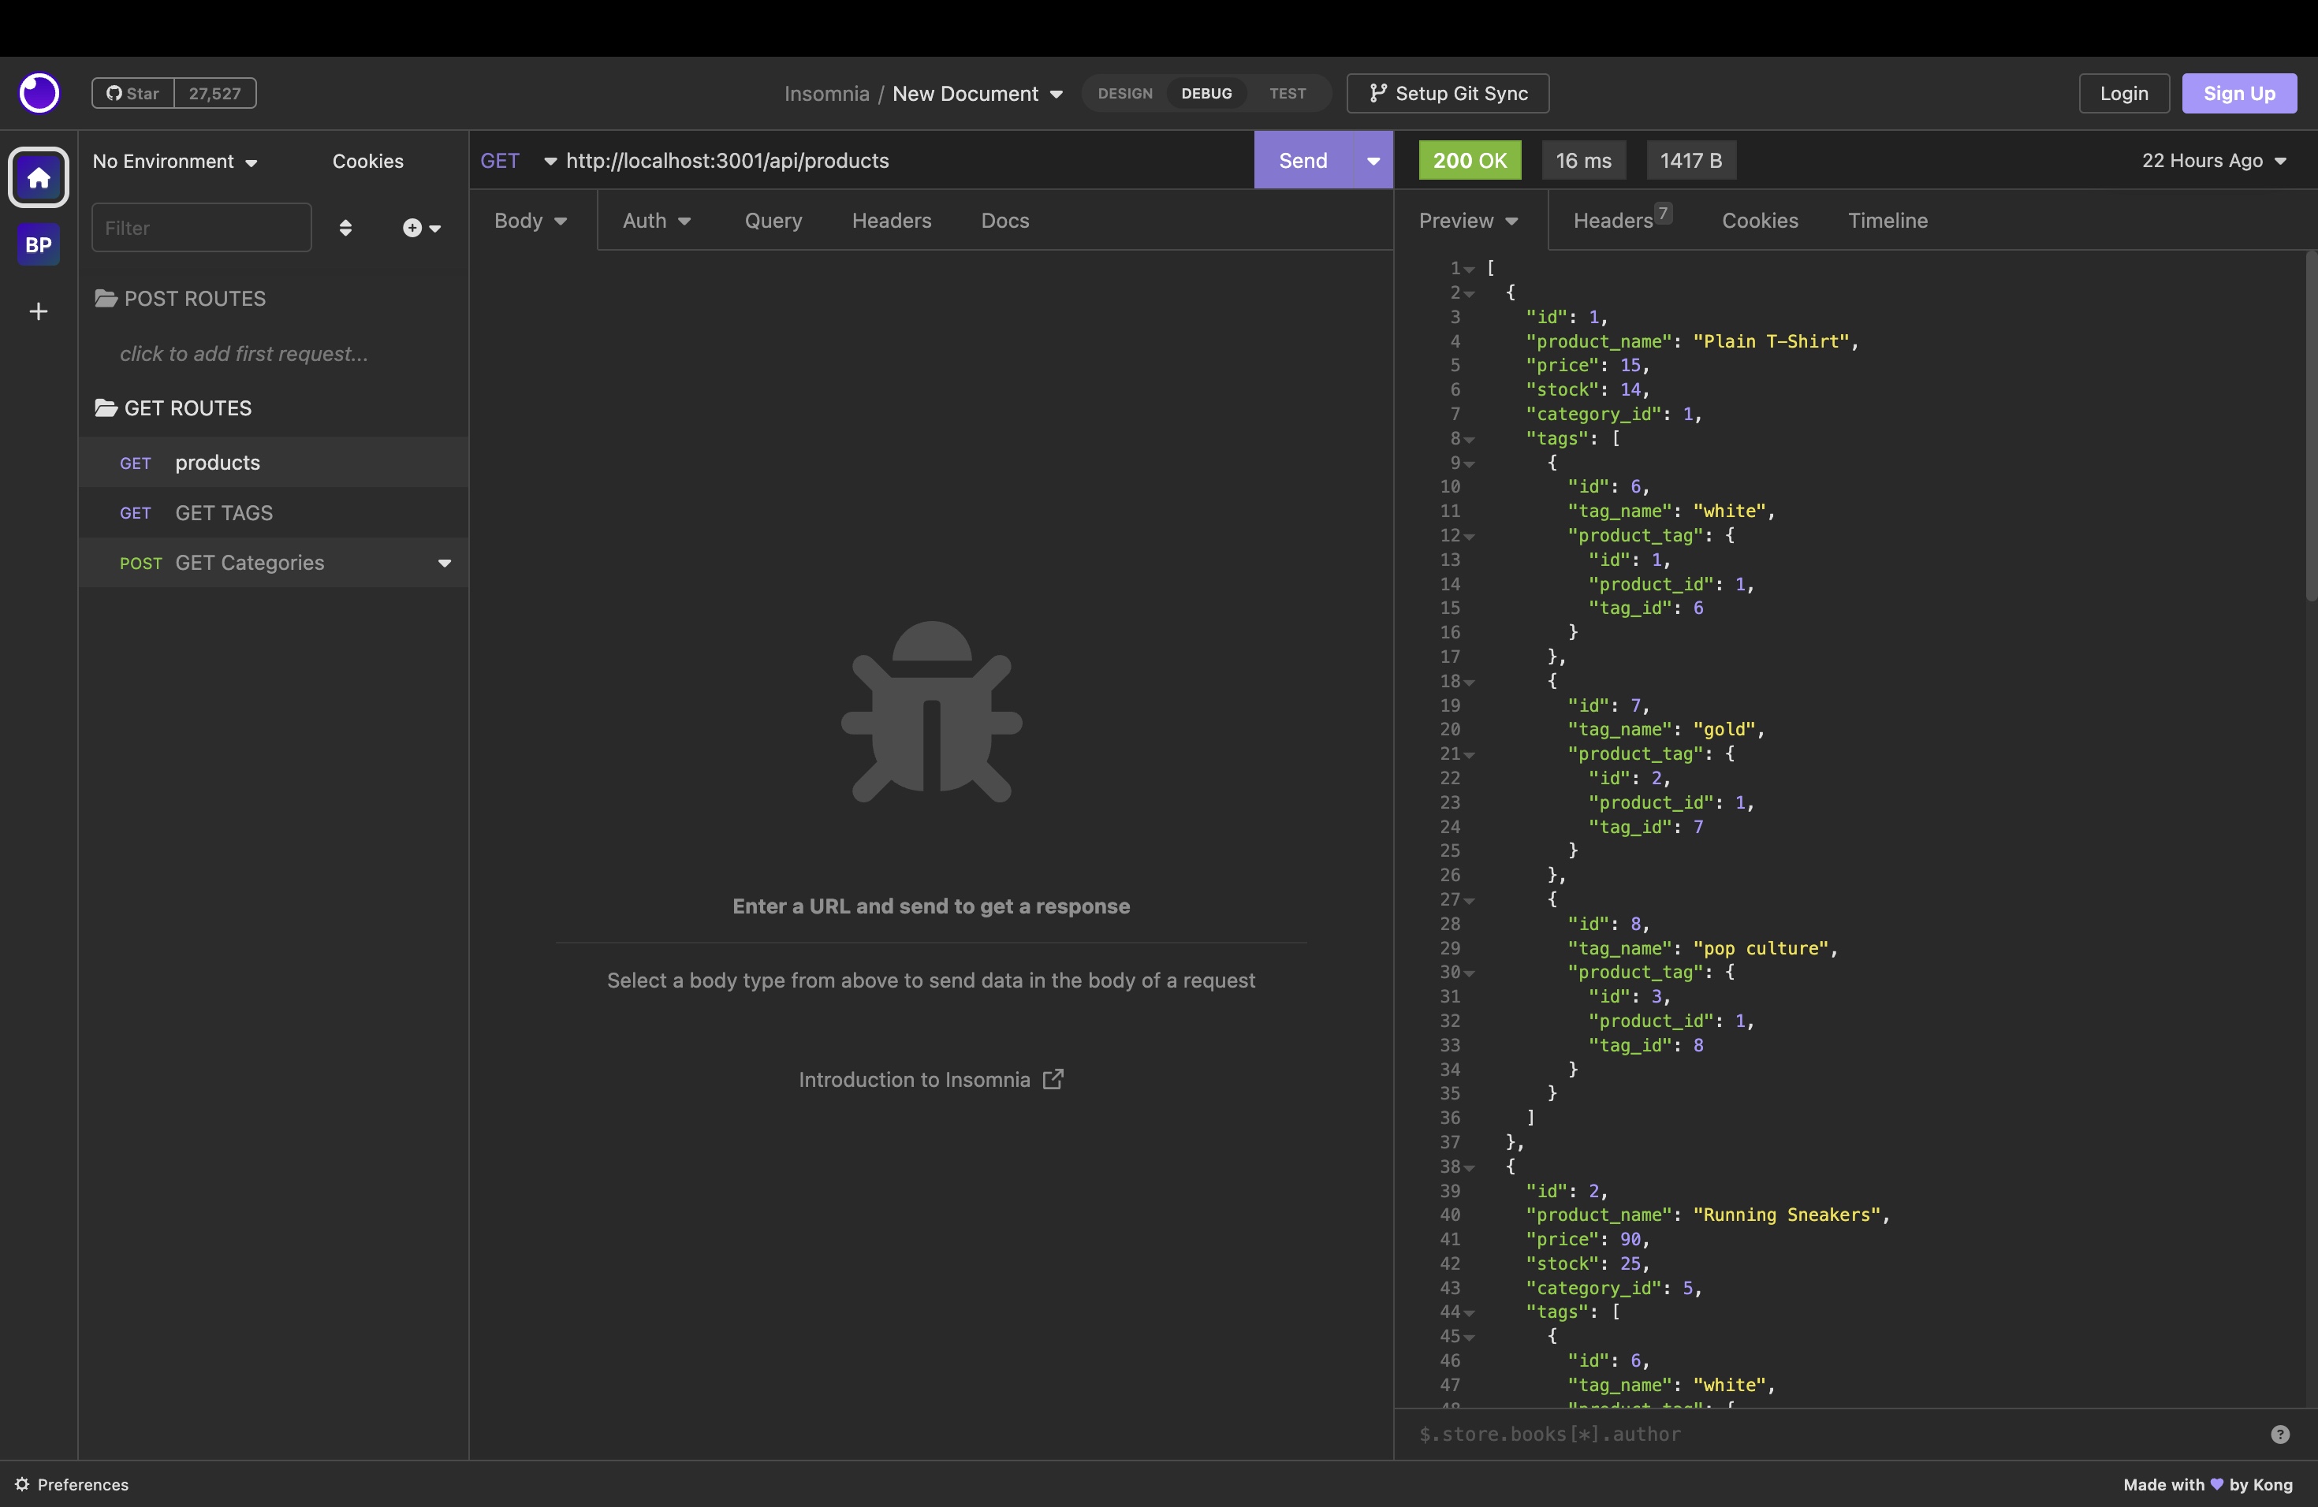Click the sort order arrows icon
Viewport: 2318px width, 1507px height.
(346, 228)
